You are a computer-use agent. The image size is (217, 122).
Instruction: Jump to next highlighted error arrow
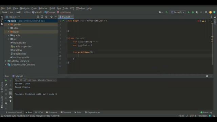click(212, 21)
